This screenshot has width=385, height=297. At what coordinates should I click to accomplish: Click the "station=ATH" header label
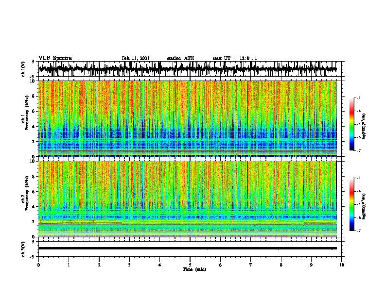click(180, 58)
